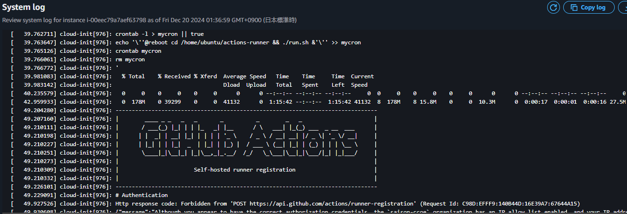Select the ASCII art line stamped 49.210198
This screenshot has width=627, height=214.
click(193, 136)
